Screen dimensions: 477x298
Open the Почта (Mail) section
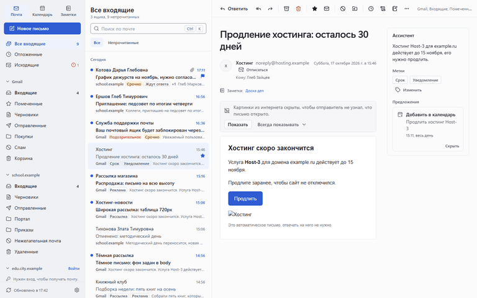click(x=16, y=11)
